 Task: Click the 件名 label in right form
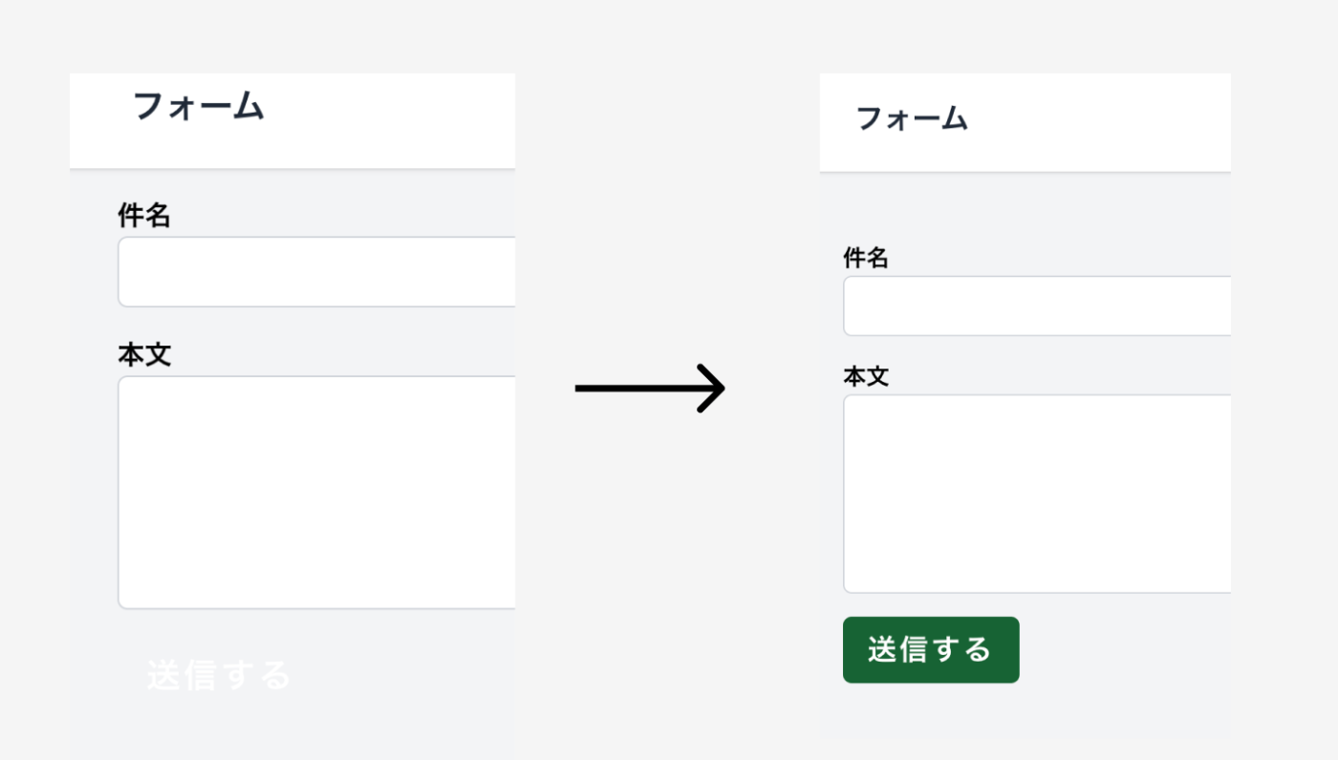866,258
